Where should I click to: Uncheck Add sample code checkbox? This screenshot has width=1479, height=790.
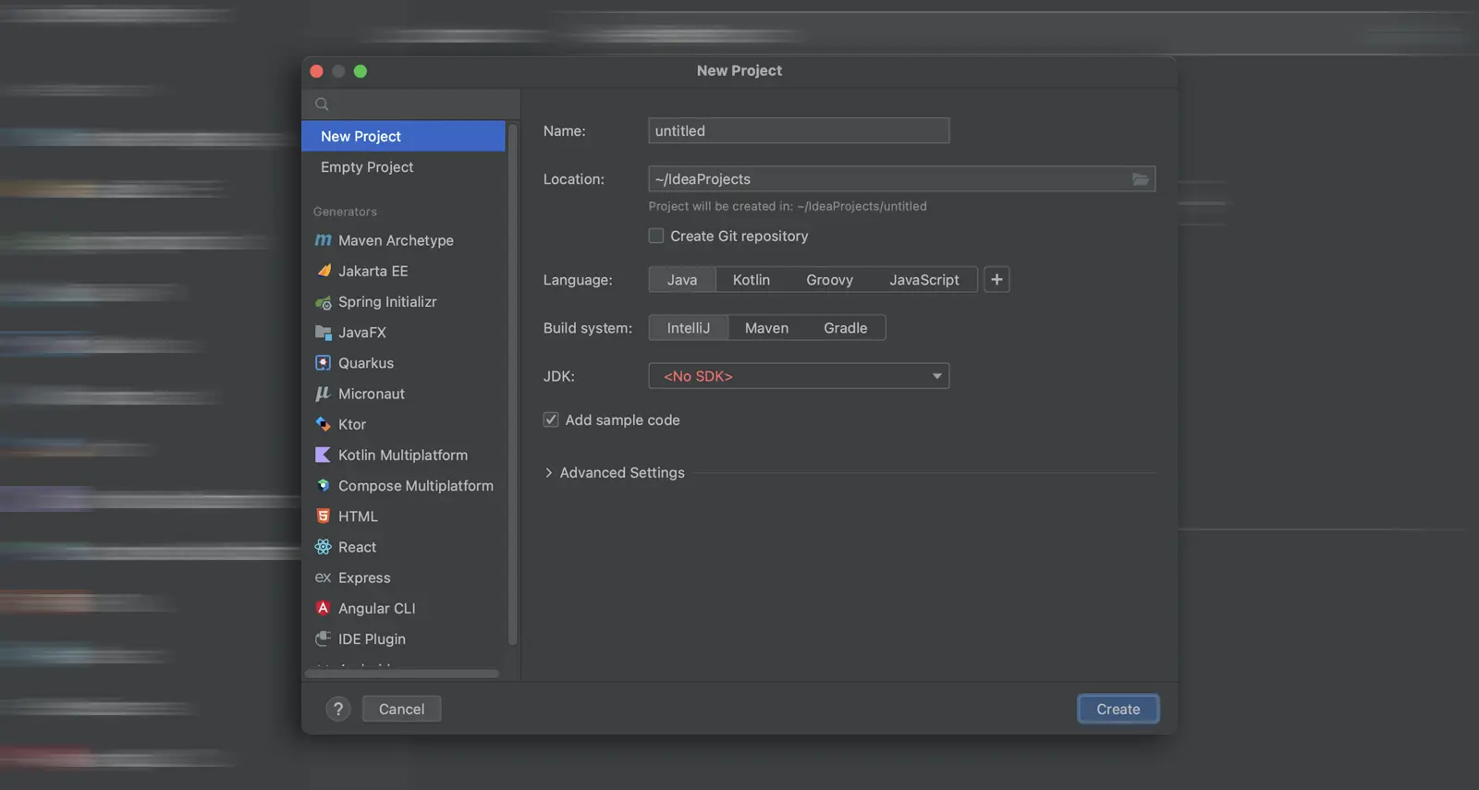click(x=551, y=419)
